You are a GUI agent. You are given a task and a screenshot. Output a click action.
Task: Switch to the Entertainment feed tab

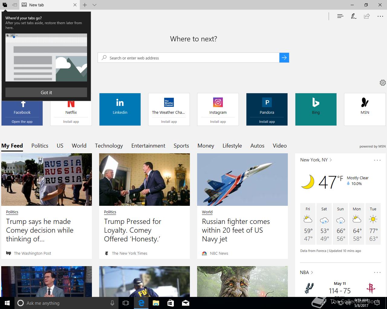[148, 146]
